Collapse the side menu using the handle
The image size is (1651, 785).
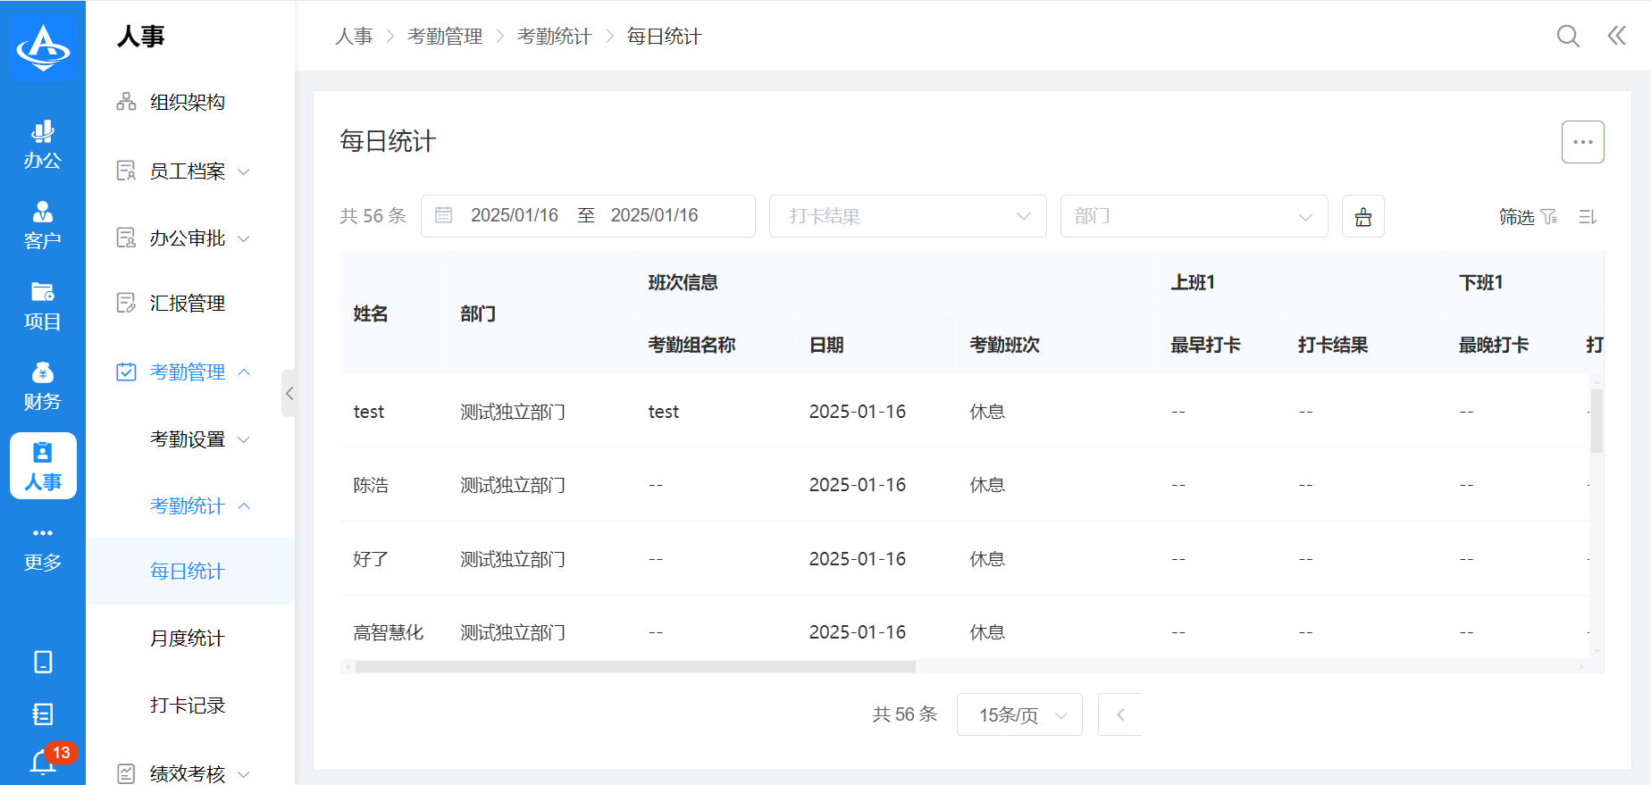click(x=289, y=393)
